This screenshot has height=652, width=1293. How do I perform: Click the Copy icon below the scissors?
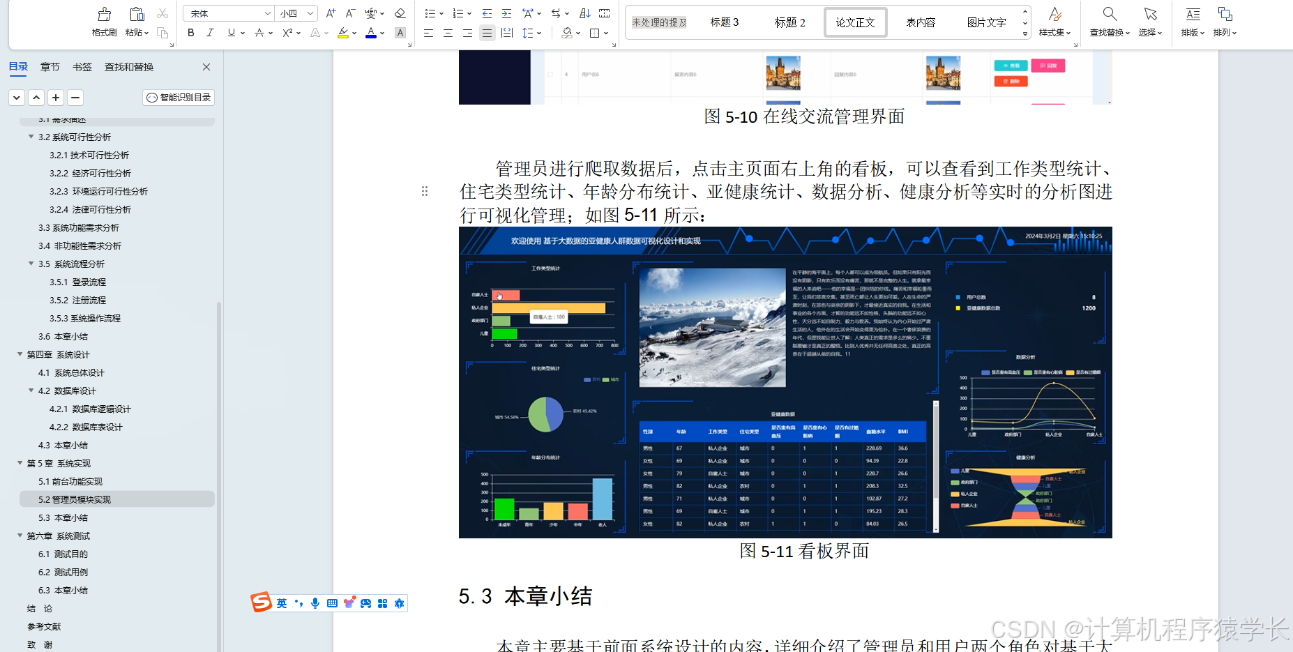[162, 33]
